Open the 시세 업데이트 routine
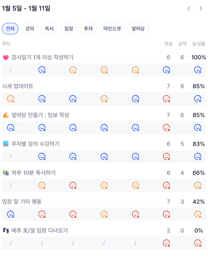This screenshot has height=257, width=208. tap(18, 86)
